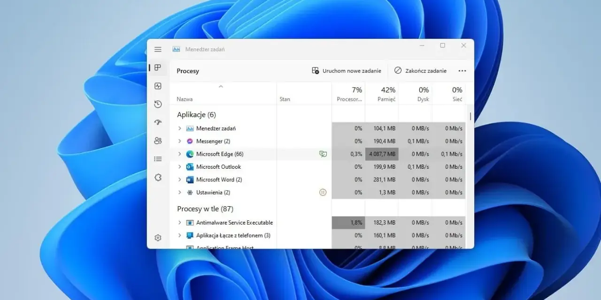
Task: Click the Menedżer zadań window title text
Action: (205, 49)
